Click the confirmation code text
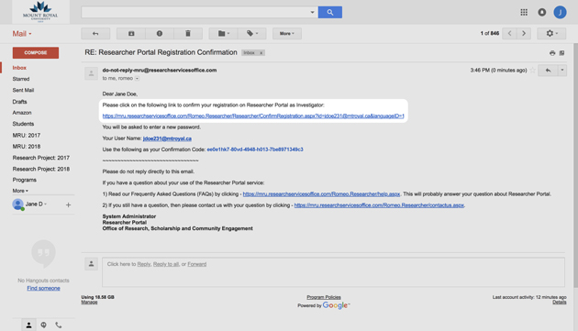Viewport: 578px width, 331px height. pos(255,149)
